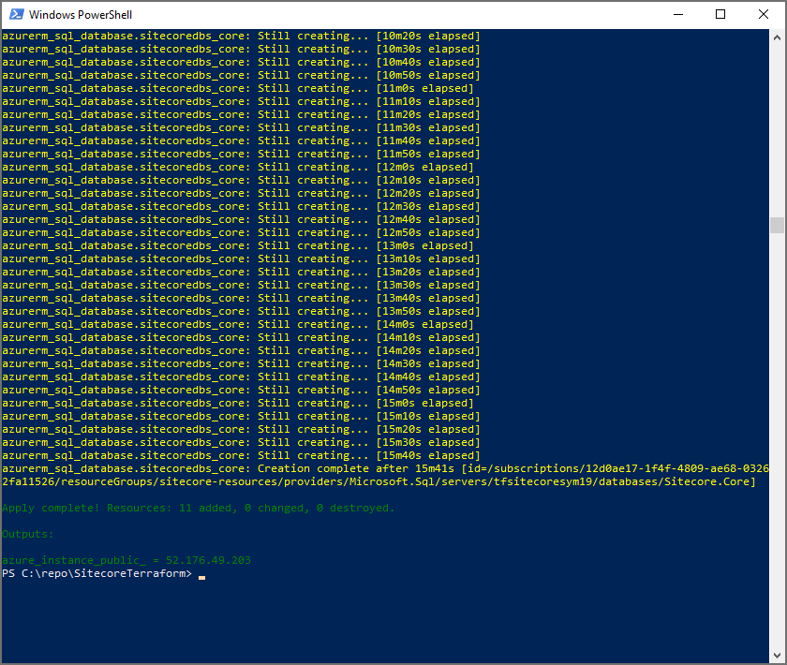Image resolution: width=787 pixels, height=665 pixels.
Task: Click the scrollbar down arrow
Action: 777,655
